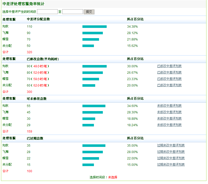Open 飞舞's 未修改中差评列表 link
208x184 pixels.
click(x=169, y=112)
